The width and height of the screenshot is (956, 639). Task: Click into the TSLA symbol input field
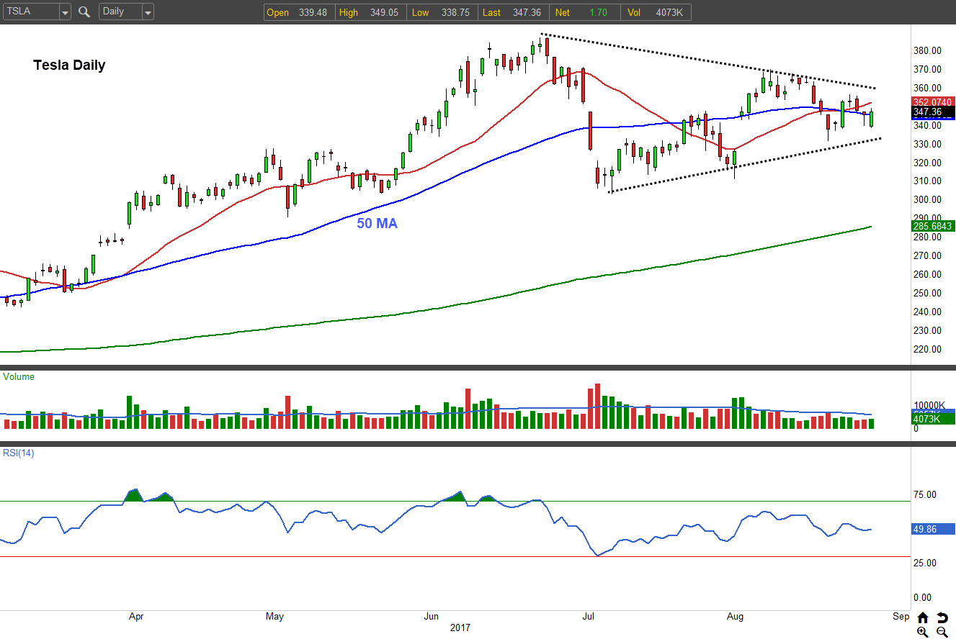pyautogui.click(x=30, y=12)
